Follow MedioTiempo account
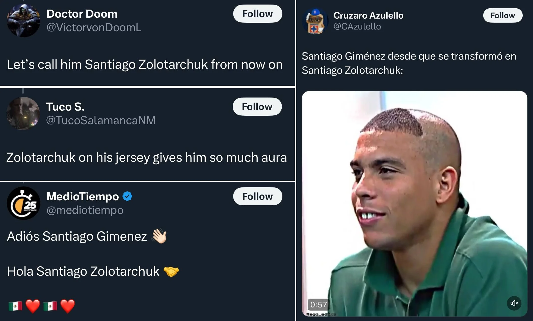Image resolution: width=533 pixels, height=321 pixels. 257,196
